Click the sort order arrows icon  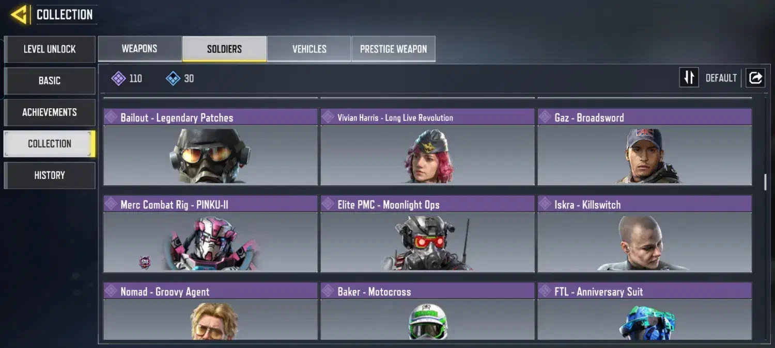pyautogui.click(x=689, y=78)
